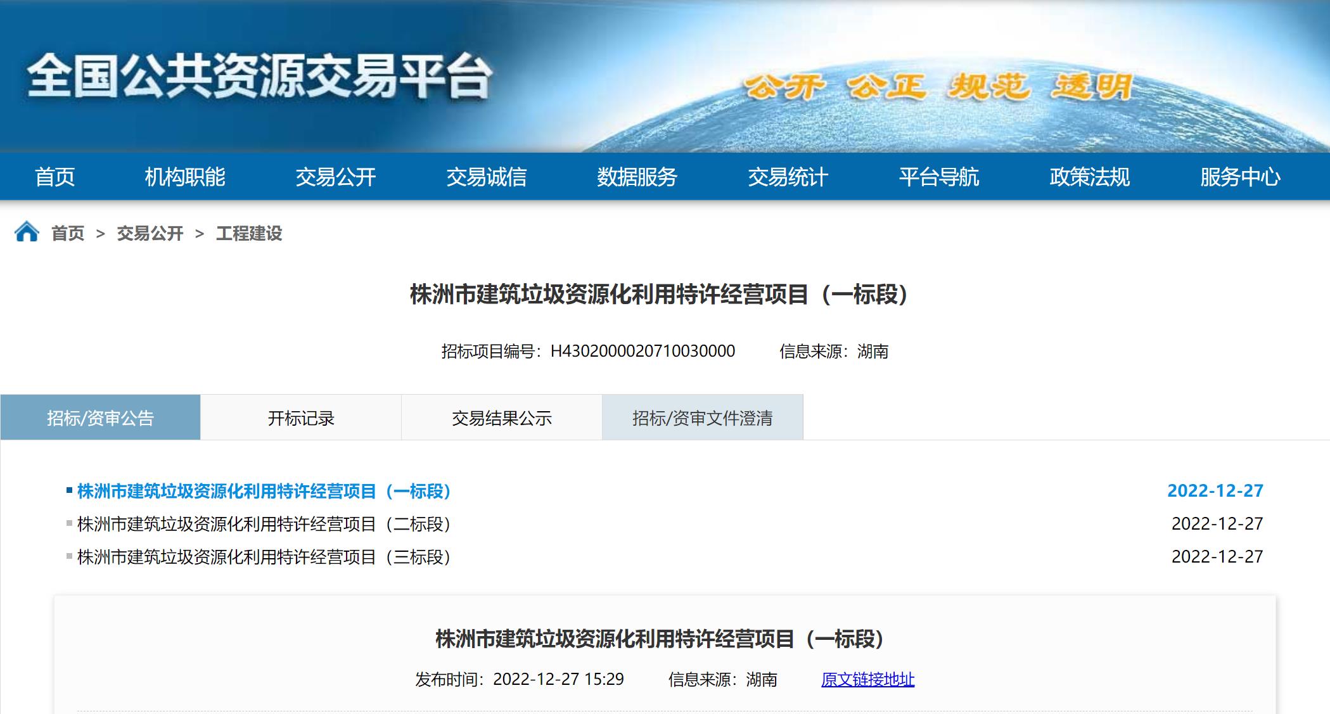Click 信息来源:湖南 beside 原文链接地址
The height and width of the screenshot is (714, 1330).
point(723,679)
